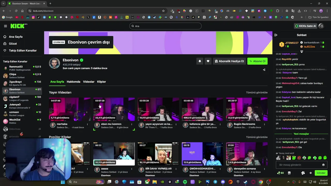Open the JutenyaO followed channel
Screen dimensions: 331x186
[22, 106]
